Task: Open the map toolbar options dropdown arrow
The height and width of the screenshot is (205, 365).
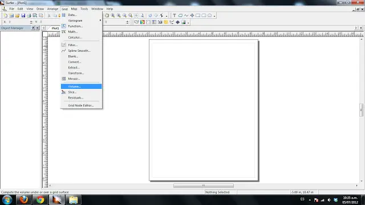Action: tap(188, 23)
